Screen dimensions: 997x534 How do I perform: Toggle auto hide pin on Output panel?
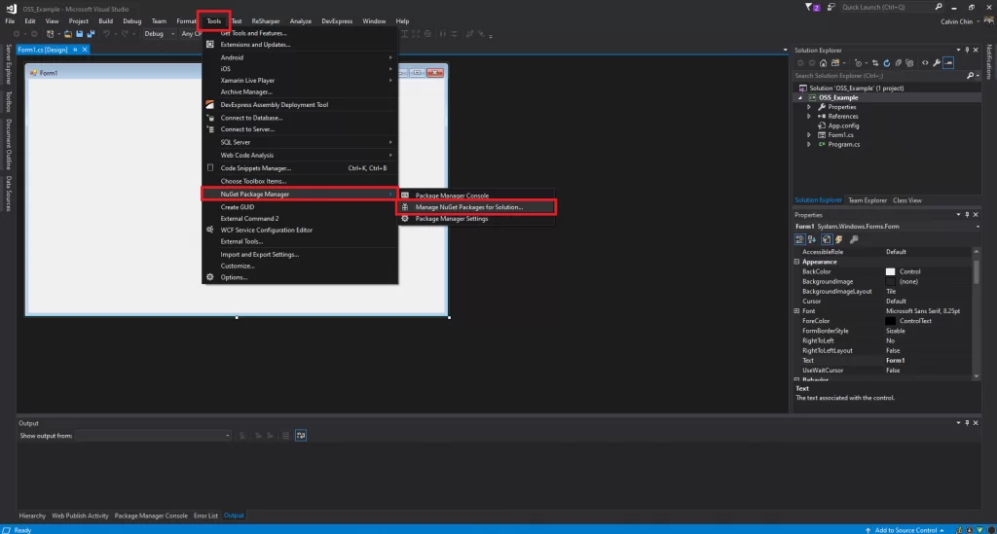tap(967, 423)
